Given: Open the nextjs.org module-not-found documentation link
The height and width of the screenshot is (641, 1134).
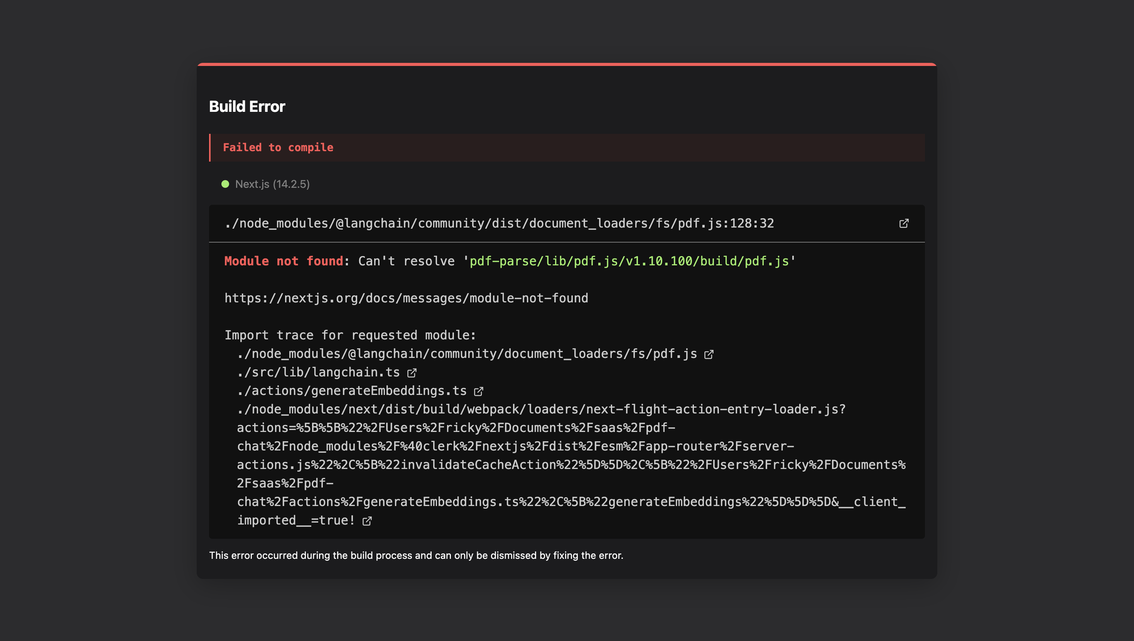Looking at the screenshot, I should (x=406, y=298).
